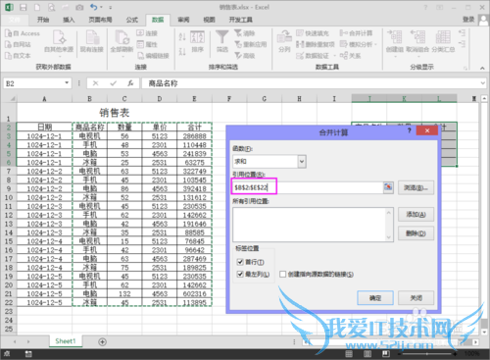Sort ascending A to Z icon
This screenshot has height=360, width=490.
coord(182,36)
